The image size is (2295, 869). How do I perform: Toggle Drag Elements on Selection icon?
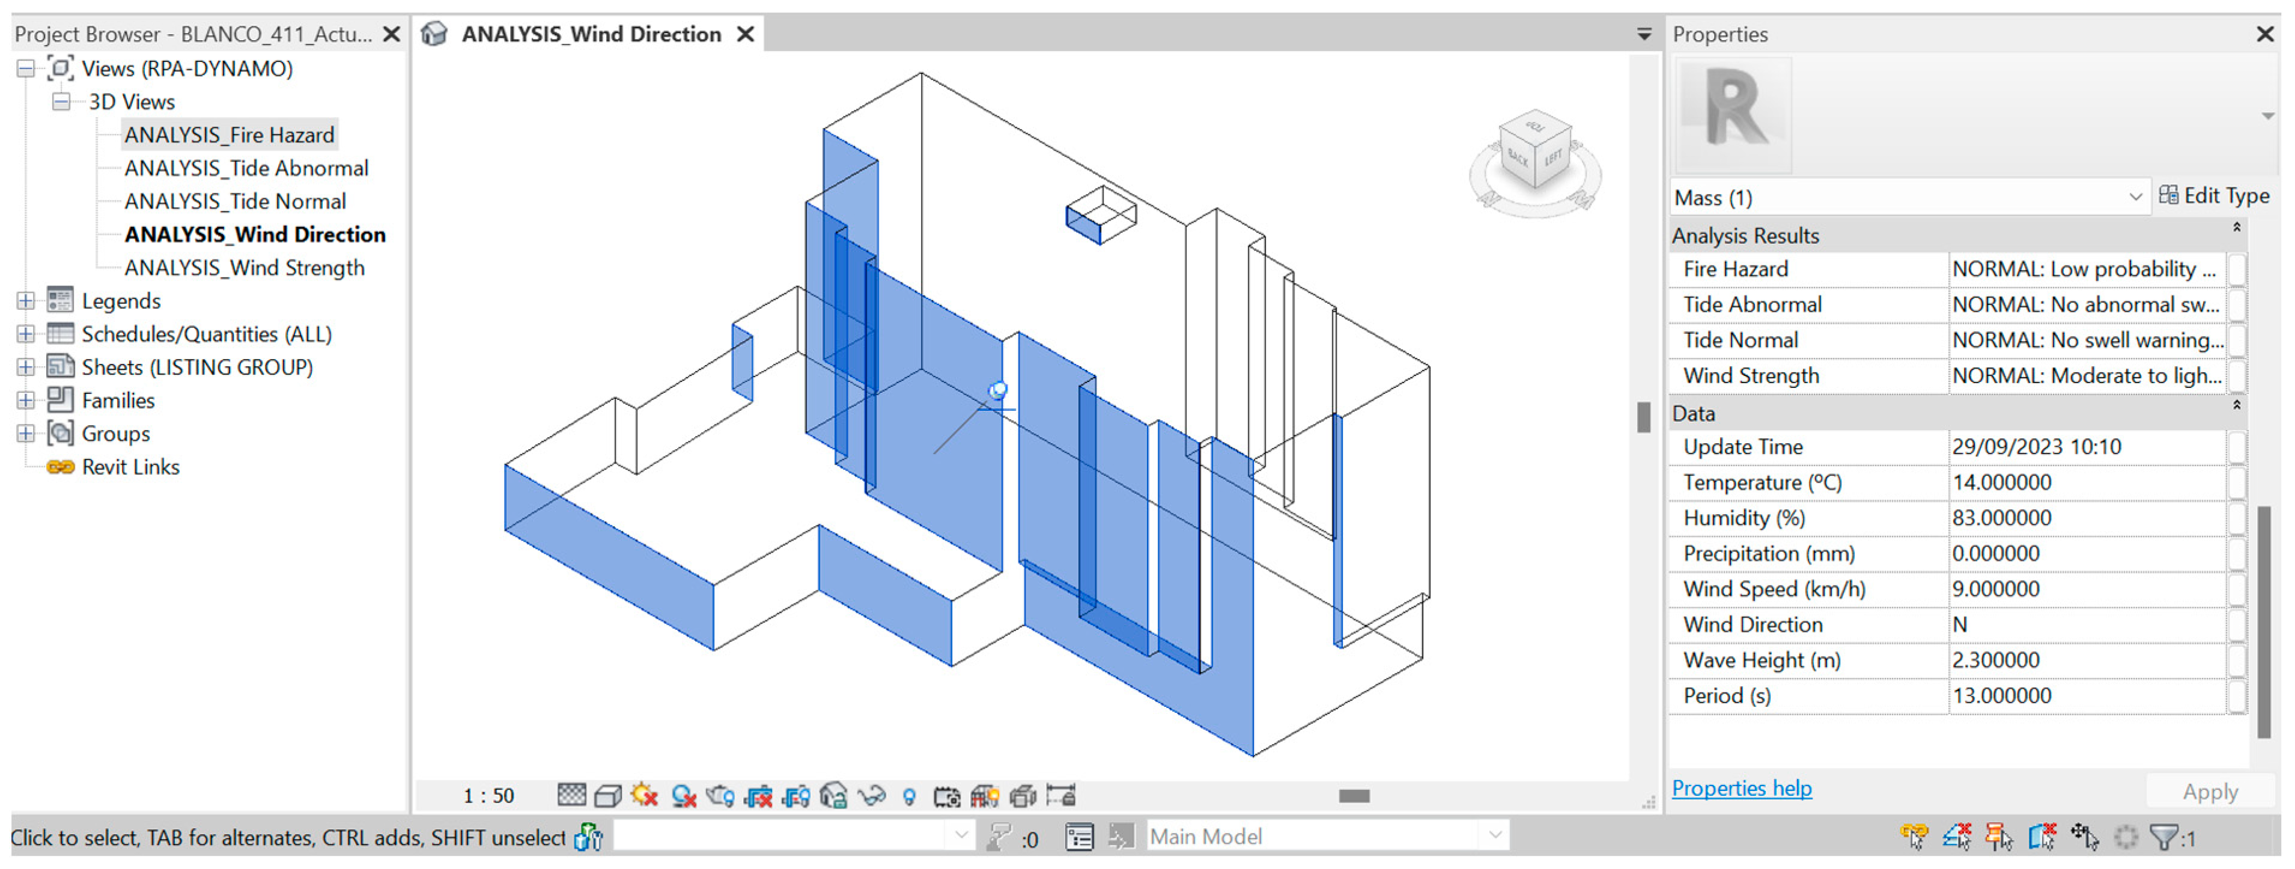(x=2084, y=837)
